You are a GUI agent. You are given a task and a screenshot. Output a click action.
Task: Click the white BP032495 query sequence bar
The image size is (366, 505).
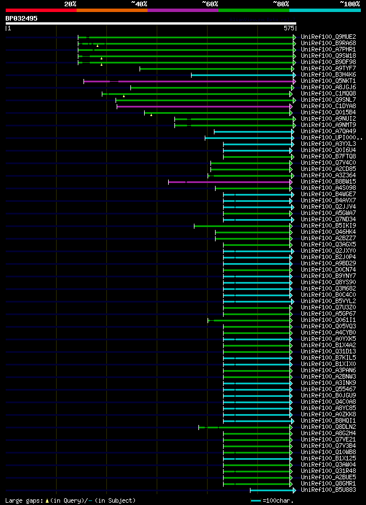pos(151,23)
